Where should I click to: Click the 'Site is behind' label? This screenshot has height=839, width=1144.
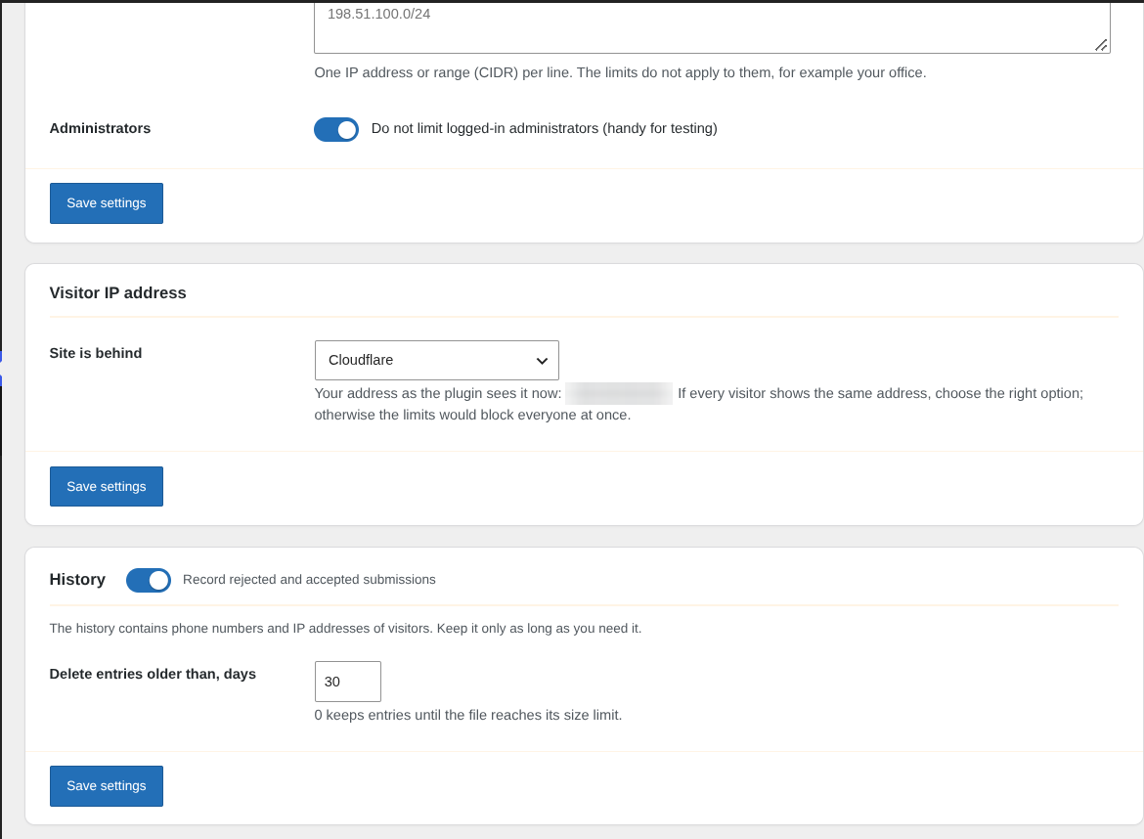pyautogui.click(x=96, y=353)
